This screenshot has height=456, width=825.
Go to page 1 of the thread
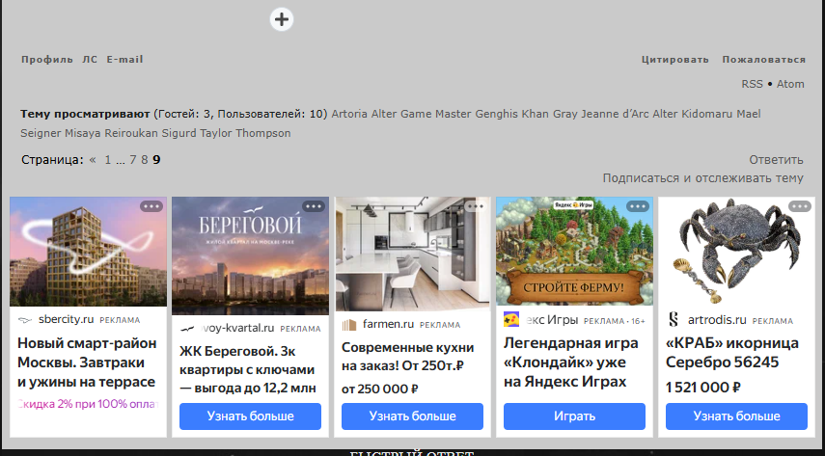click(x=108, y=159)
